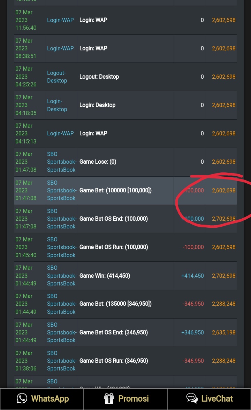This screenshot has height=410, width=251.
Task: Click the +414,450 amount value
Action: (192, 276)
